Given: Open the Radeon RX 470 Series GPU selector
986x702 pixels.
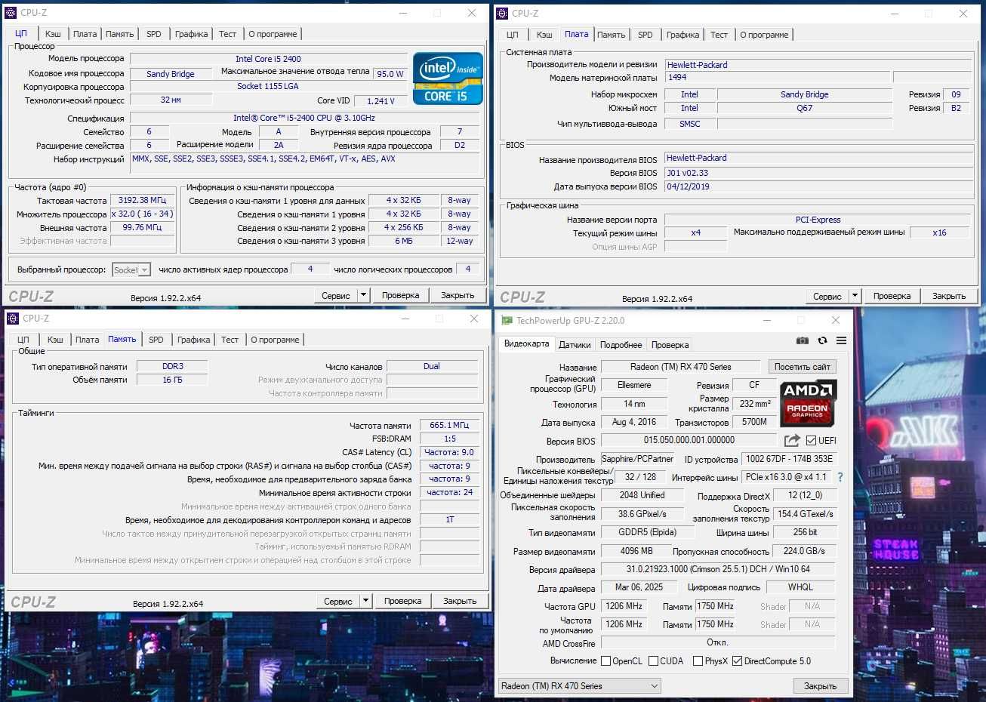Looking at the screenshot, I should 579,686.
